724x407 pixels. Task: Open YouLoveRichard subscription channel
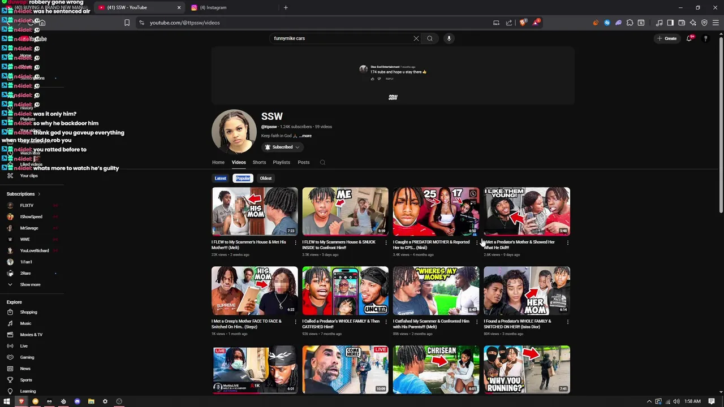click(35, 250)
